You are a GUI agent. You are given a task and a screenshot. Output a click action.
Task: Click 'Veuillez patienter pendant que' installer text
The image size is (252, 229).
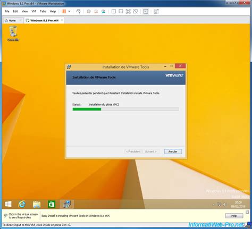click(x=116, y=93)
